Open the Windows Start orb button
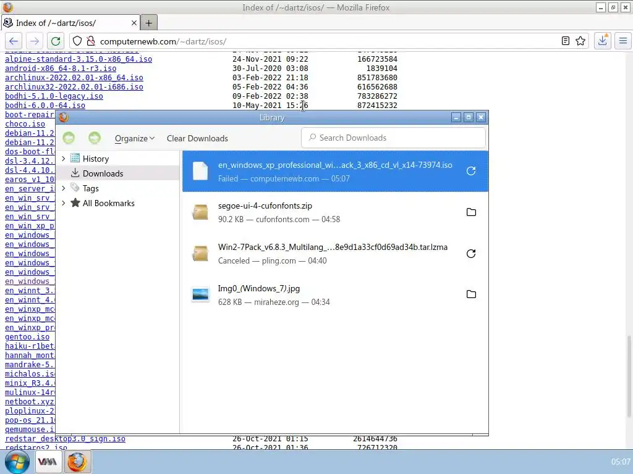Screen dimensions: 633x474 pos(17,462)
